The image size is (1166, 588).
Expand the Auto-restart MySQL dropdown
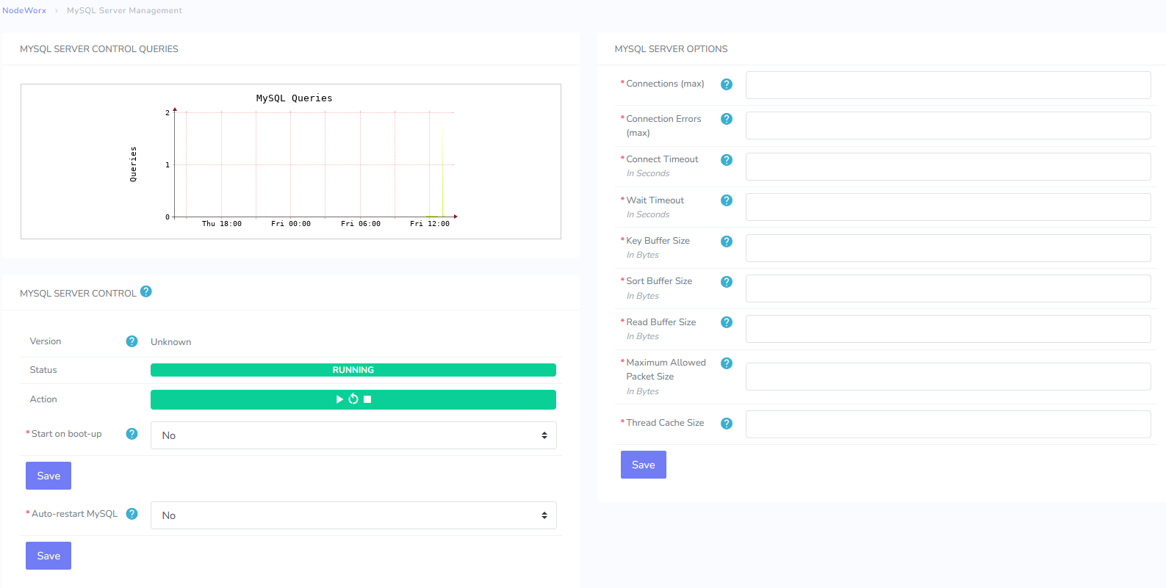[353, 515]
